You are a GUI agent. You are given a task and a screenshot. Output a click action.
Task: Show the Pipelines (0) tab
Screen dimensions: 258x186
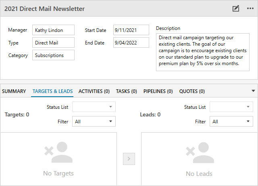(158, 91)
